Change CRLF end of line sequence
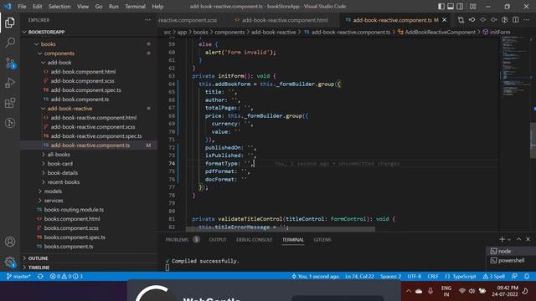This screenshot has width=536, height=301. [433, 277]
